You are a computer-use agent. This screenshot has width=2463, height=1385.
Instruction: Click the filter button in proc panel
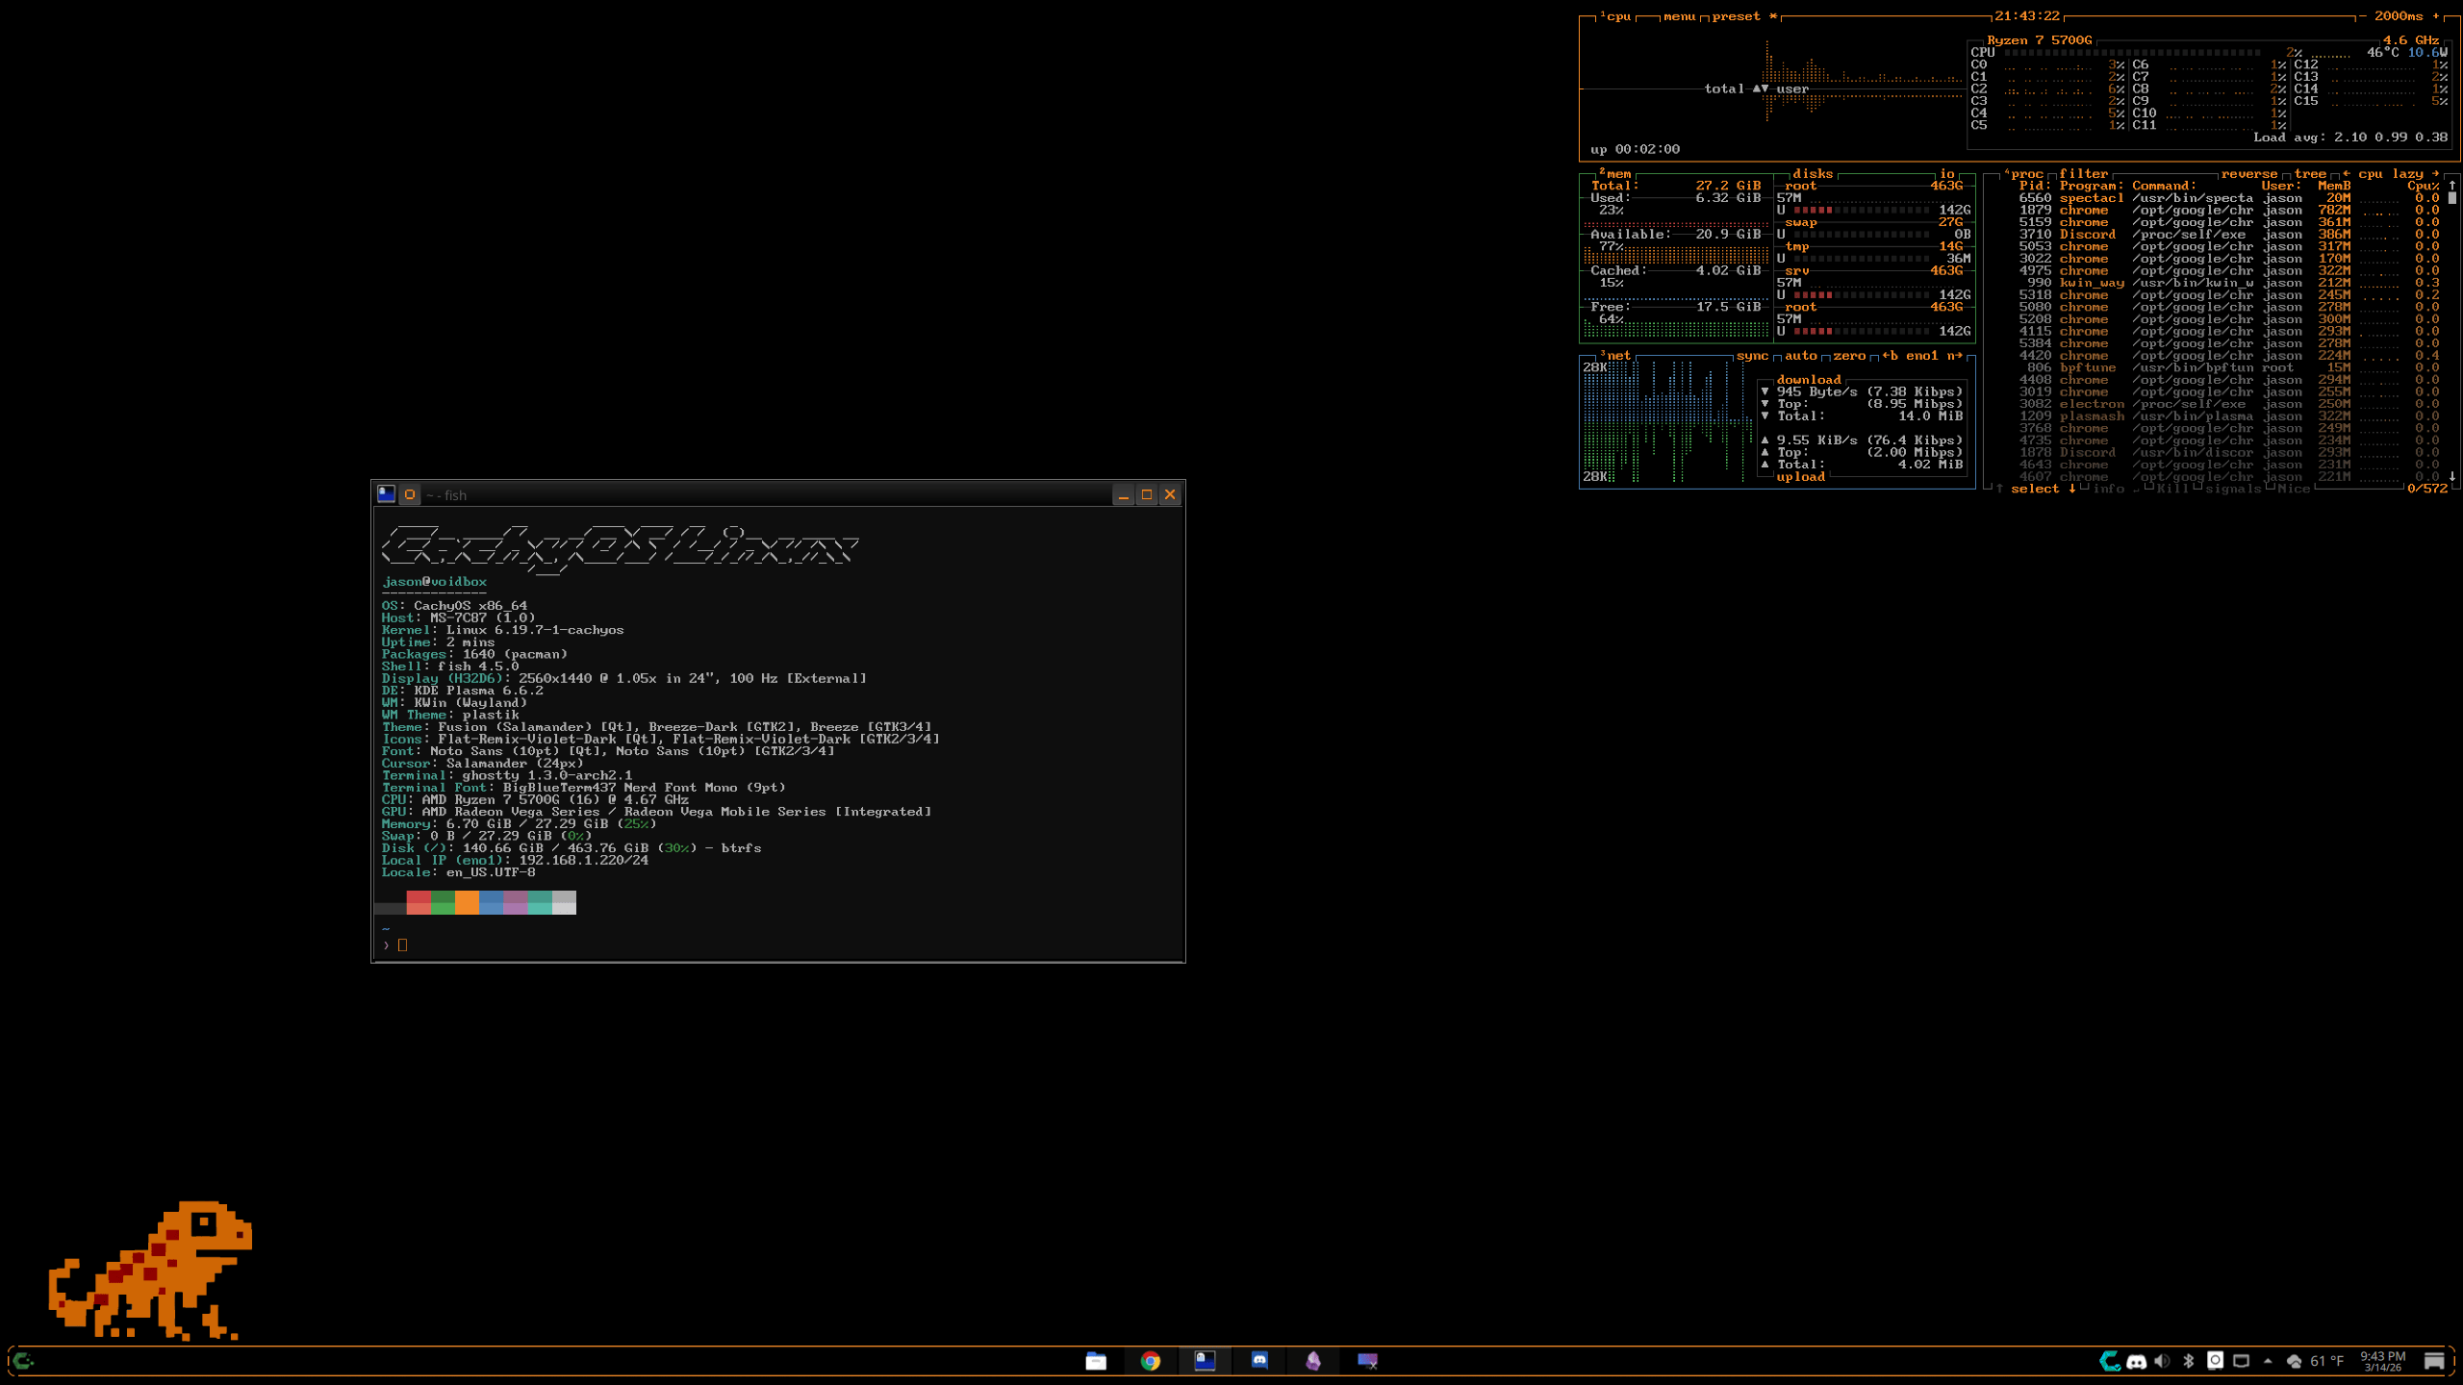point(2083,174)
